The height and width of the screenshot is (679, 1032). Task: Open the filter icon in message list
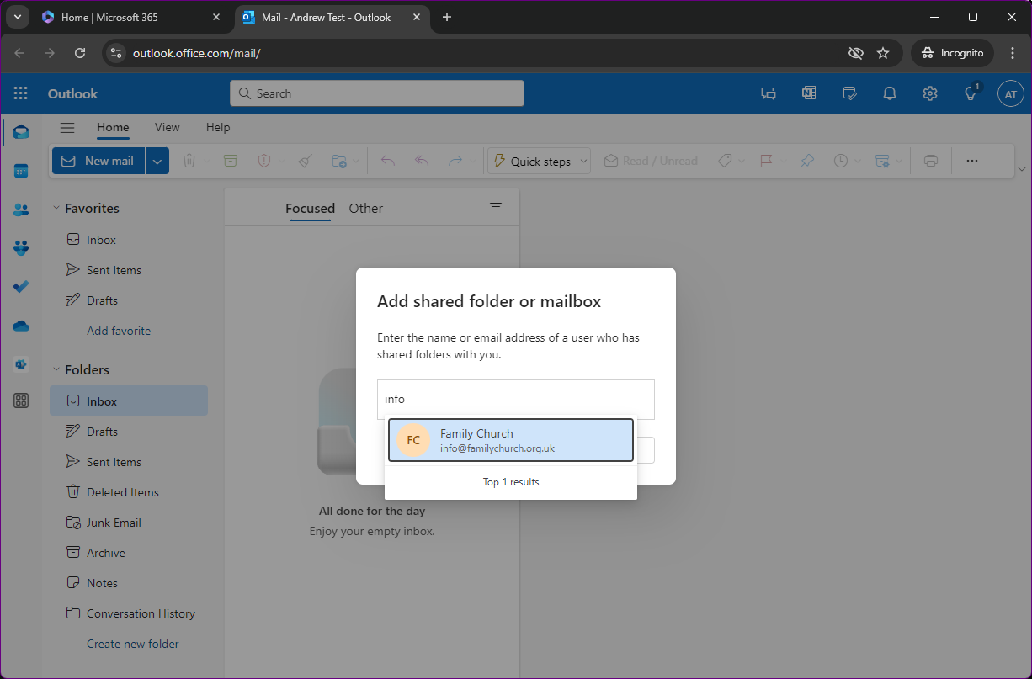[496, 207]
